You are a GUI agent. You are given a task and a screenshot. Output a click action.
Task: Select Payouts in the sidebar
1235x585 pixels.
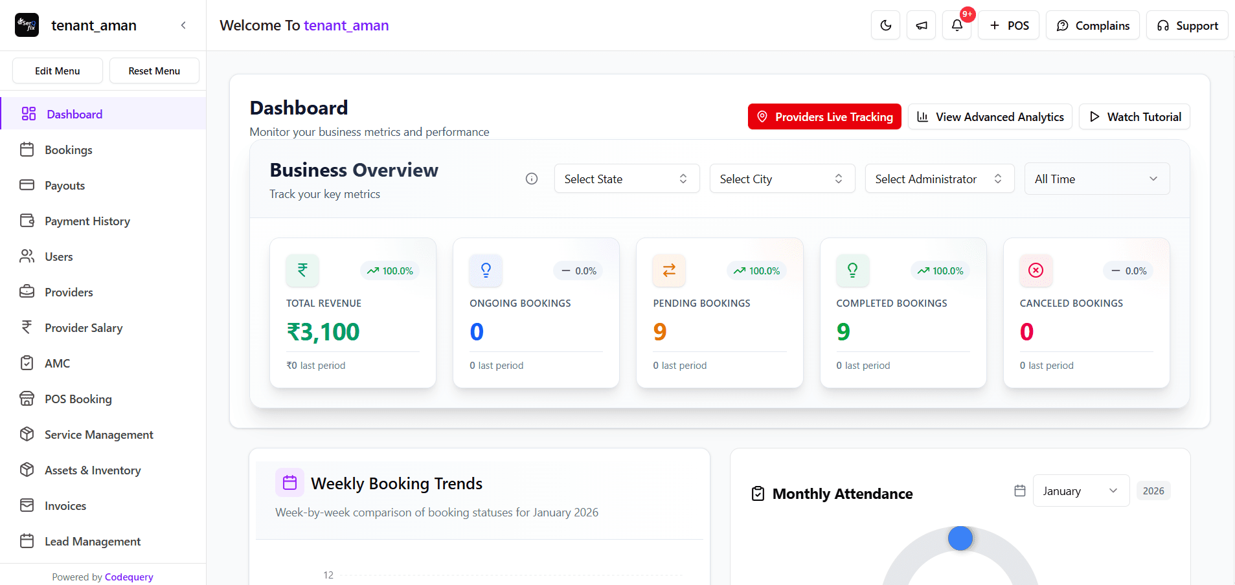(64, 185)
